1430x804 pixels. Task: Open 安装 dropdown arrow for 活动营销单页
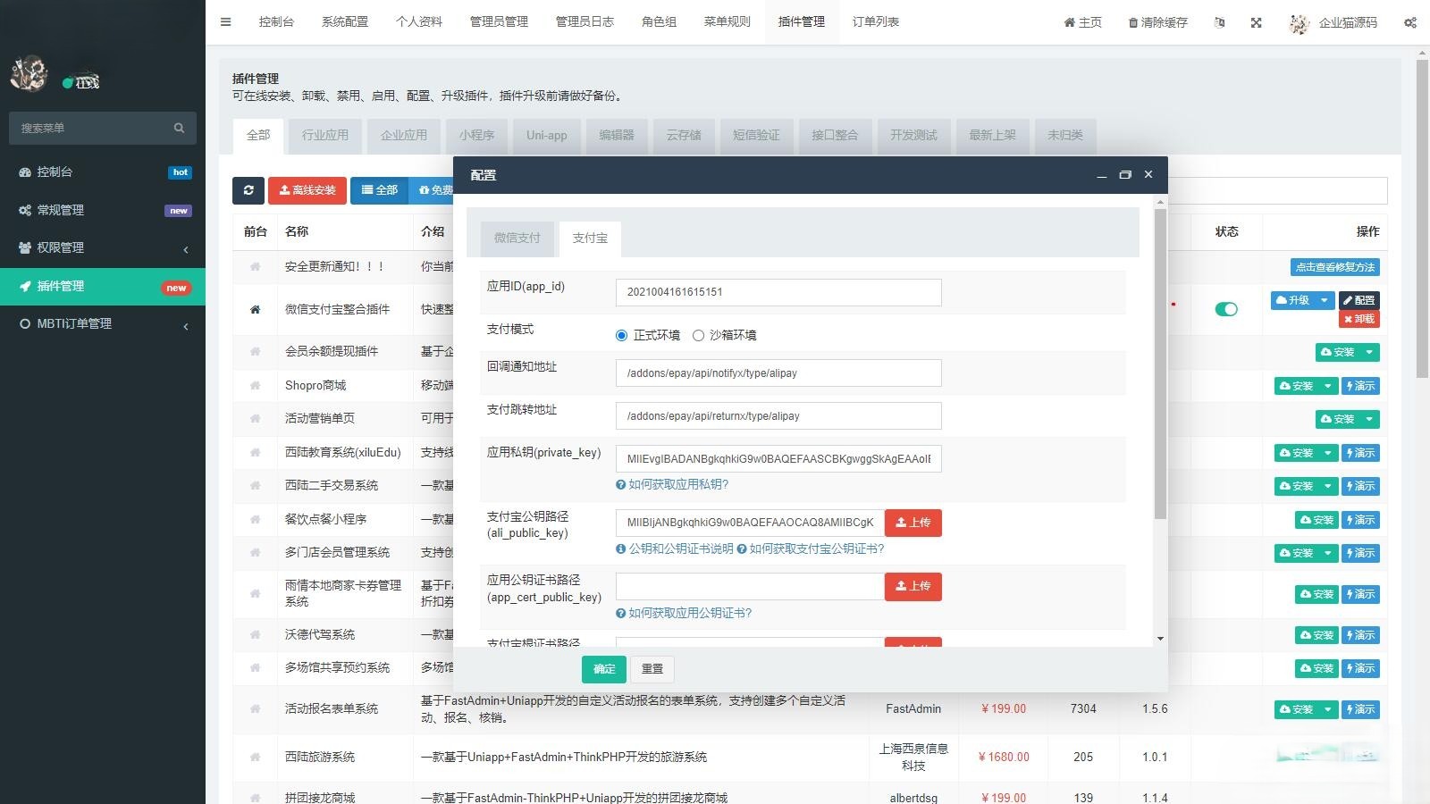point(1369,419)
